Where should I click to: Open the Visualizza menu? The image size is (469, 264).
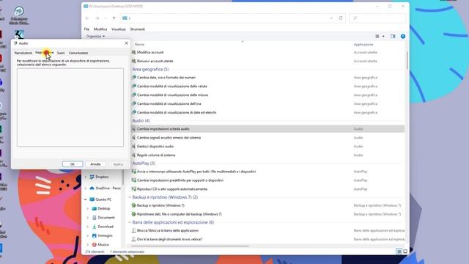pyautogui.click(x=119, y=29)
